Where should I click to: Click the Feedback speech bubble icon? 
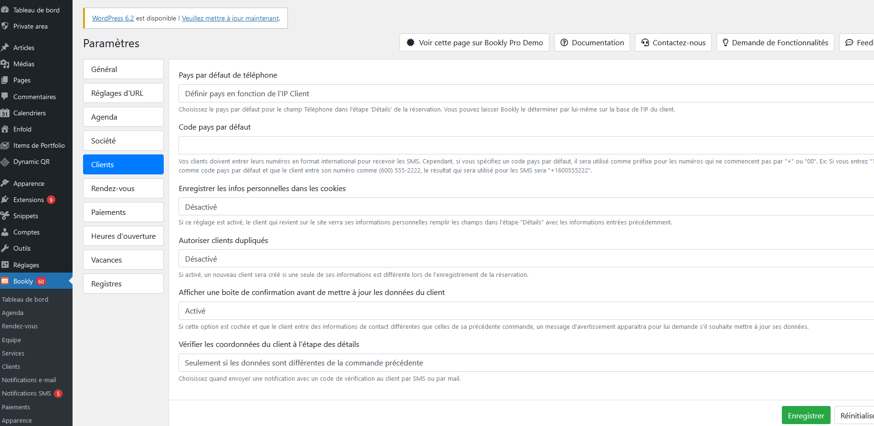pyautogui.click(x=849, y=42)
